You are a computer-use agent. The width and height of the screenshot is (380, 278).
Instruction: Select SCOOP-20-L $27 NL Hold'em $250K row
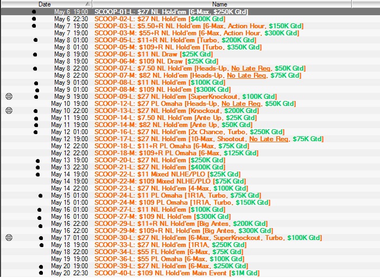point(190,160)
